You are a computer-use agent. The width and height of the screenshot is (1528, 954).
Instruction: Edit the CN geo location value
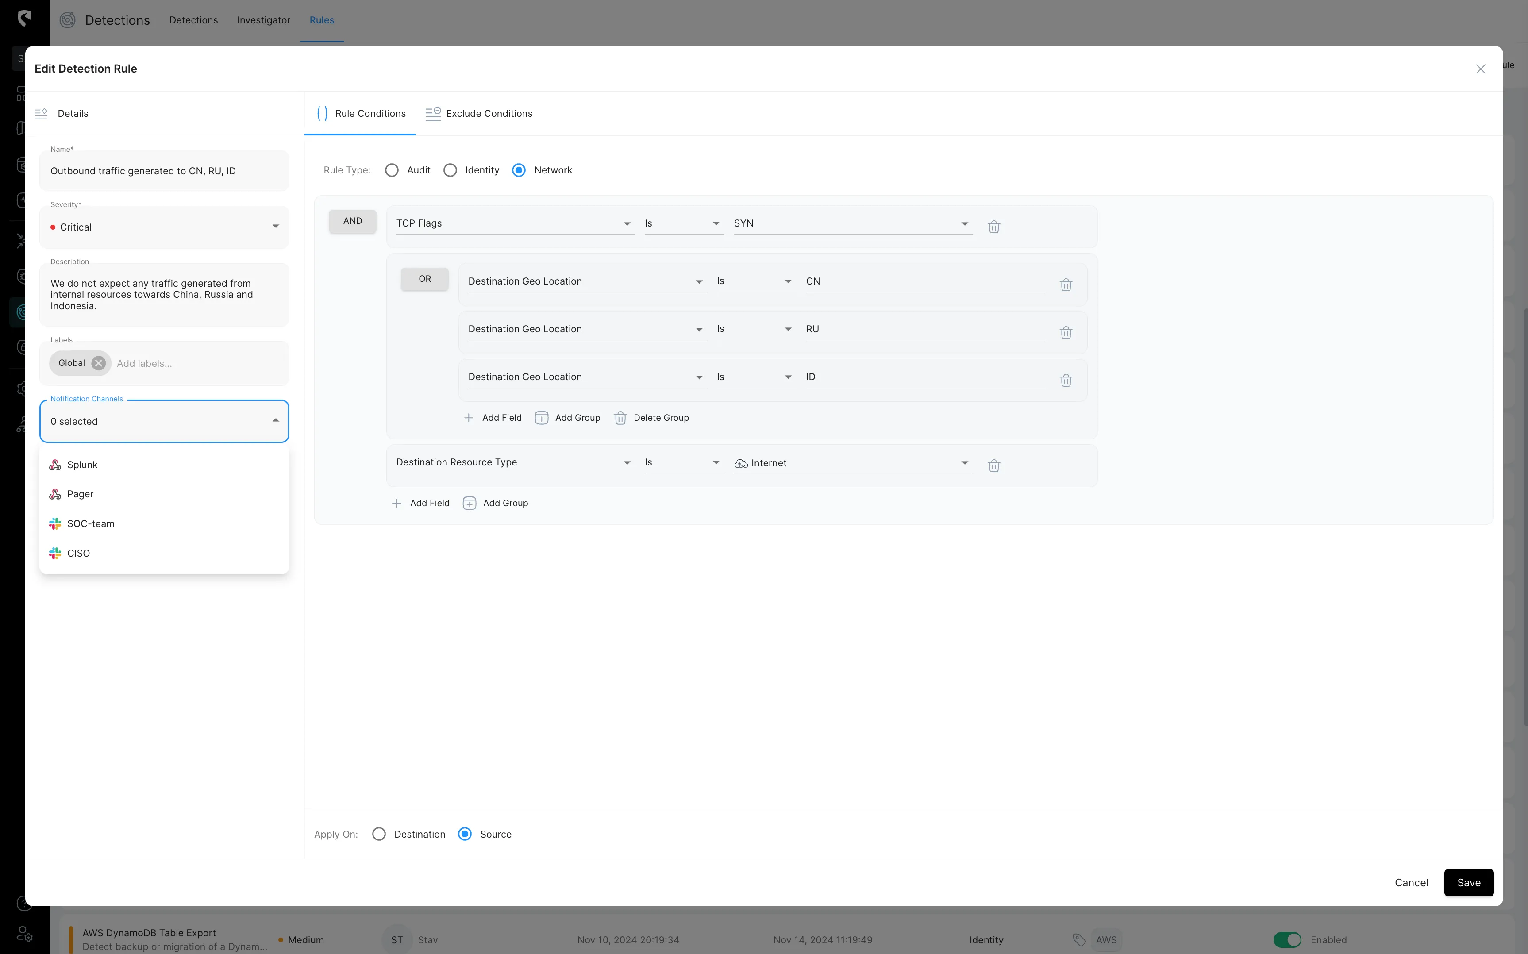point(925,281)
